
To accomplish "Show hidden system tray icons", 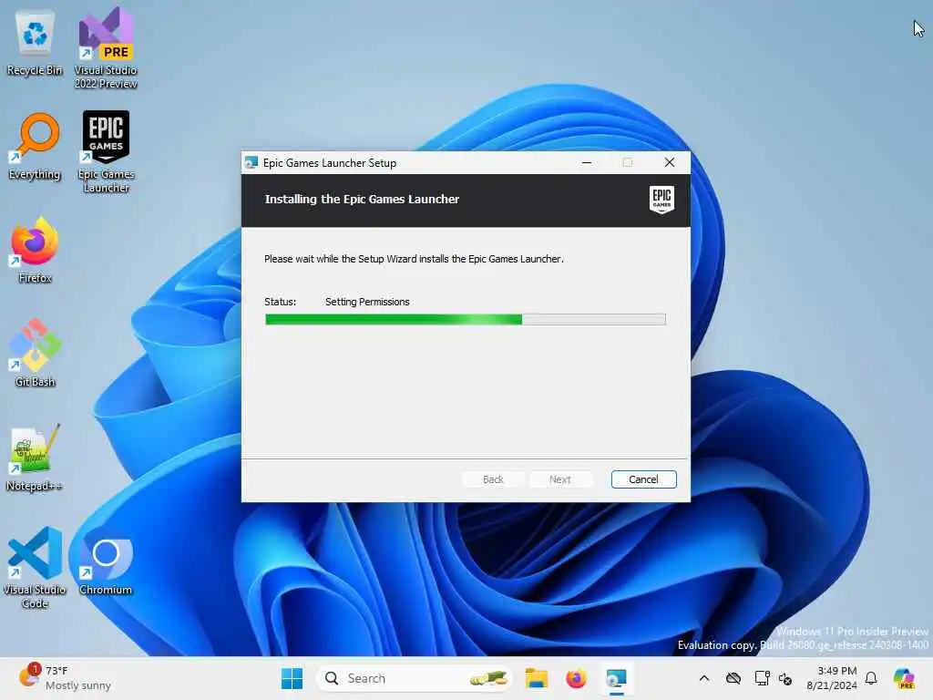I will (x=704, y=678).
